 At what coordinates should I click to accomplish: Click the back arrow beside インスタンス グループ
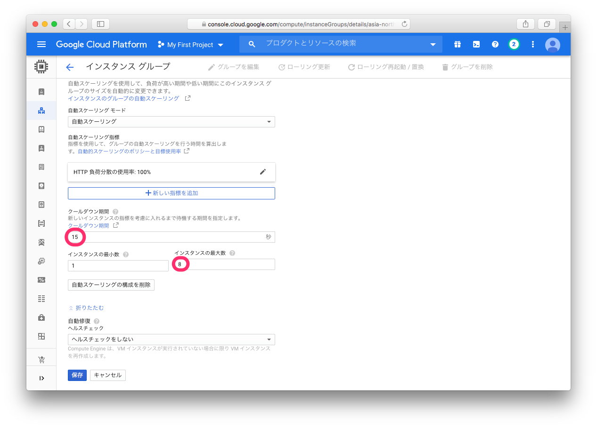point(70,67)
